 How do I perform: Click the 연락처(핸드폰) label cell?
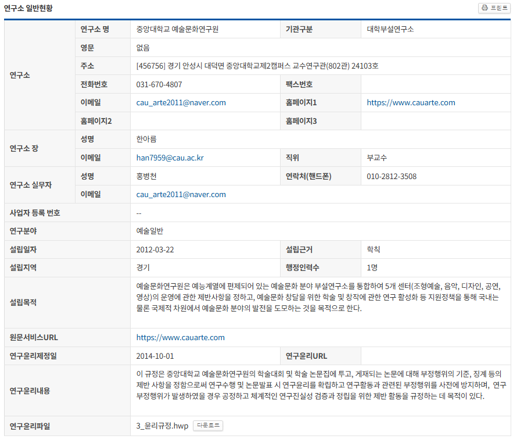(x=321, y=176)
